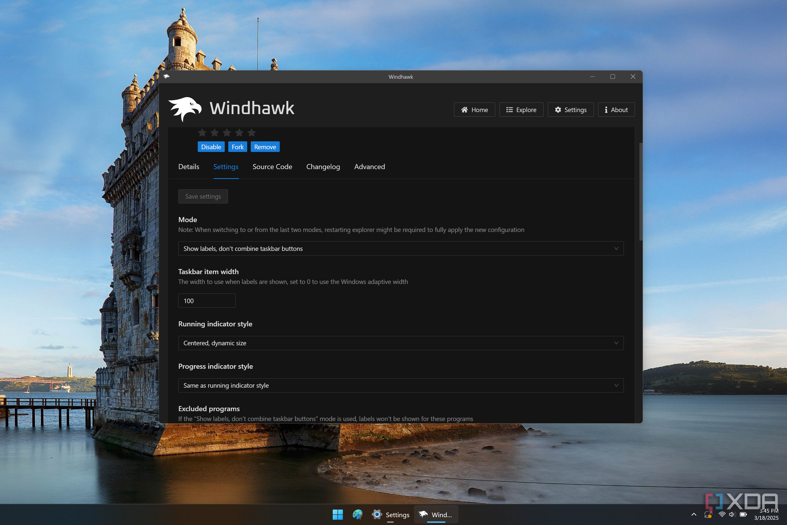Remove the mod

(x=265, y=147)
